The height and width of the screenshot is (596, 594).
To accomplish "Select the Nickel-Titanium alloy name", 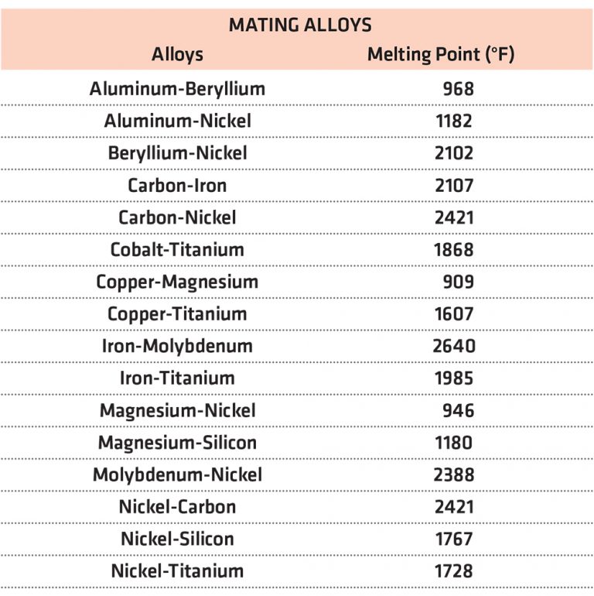I will pos(177,571).
